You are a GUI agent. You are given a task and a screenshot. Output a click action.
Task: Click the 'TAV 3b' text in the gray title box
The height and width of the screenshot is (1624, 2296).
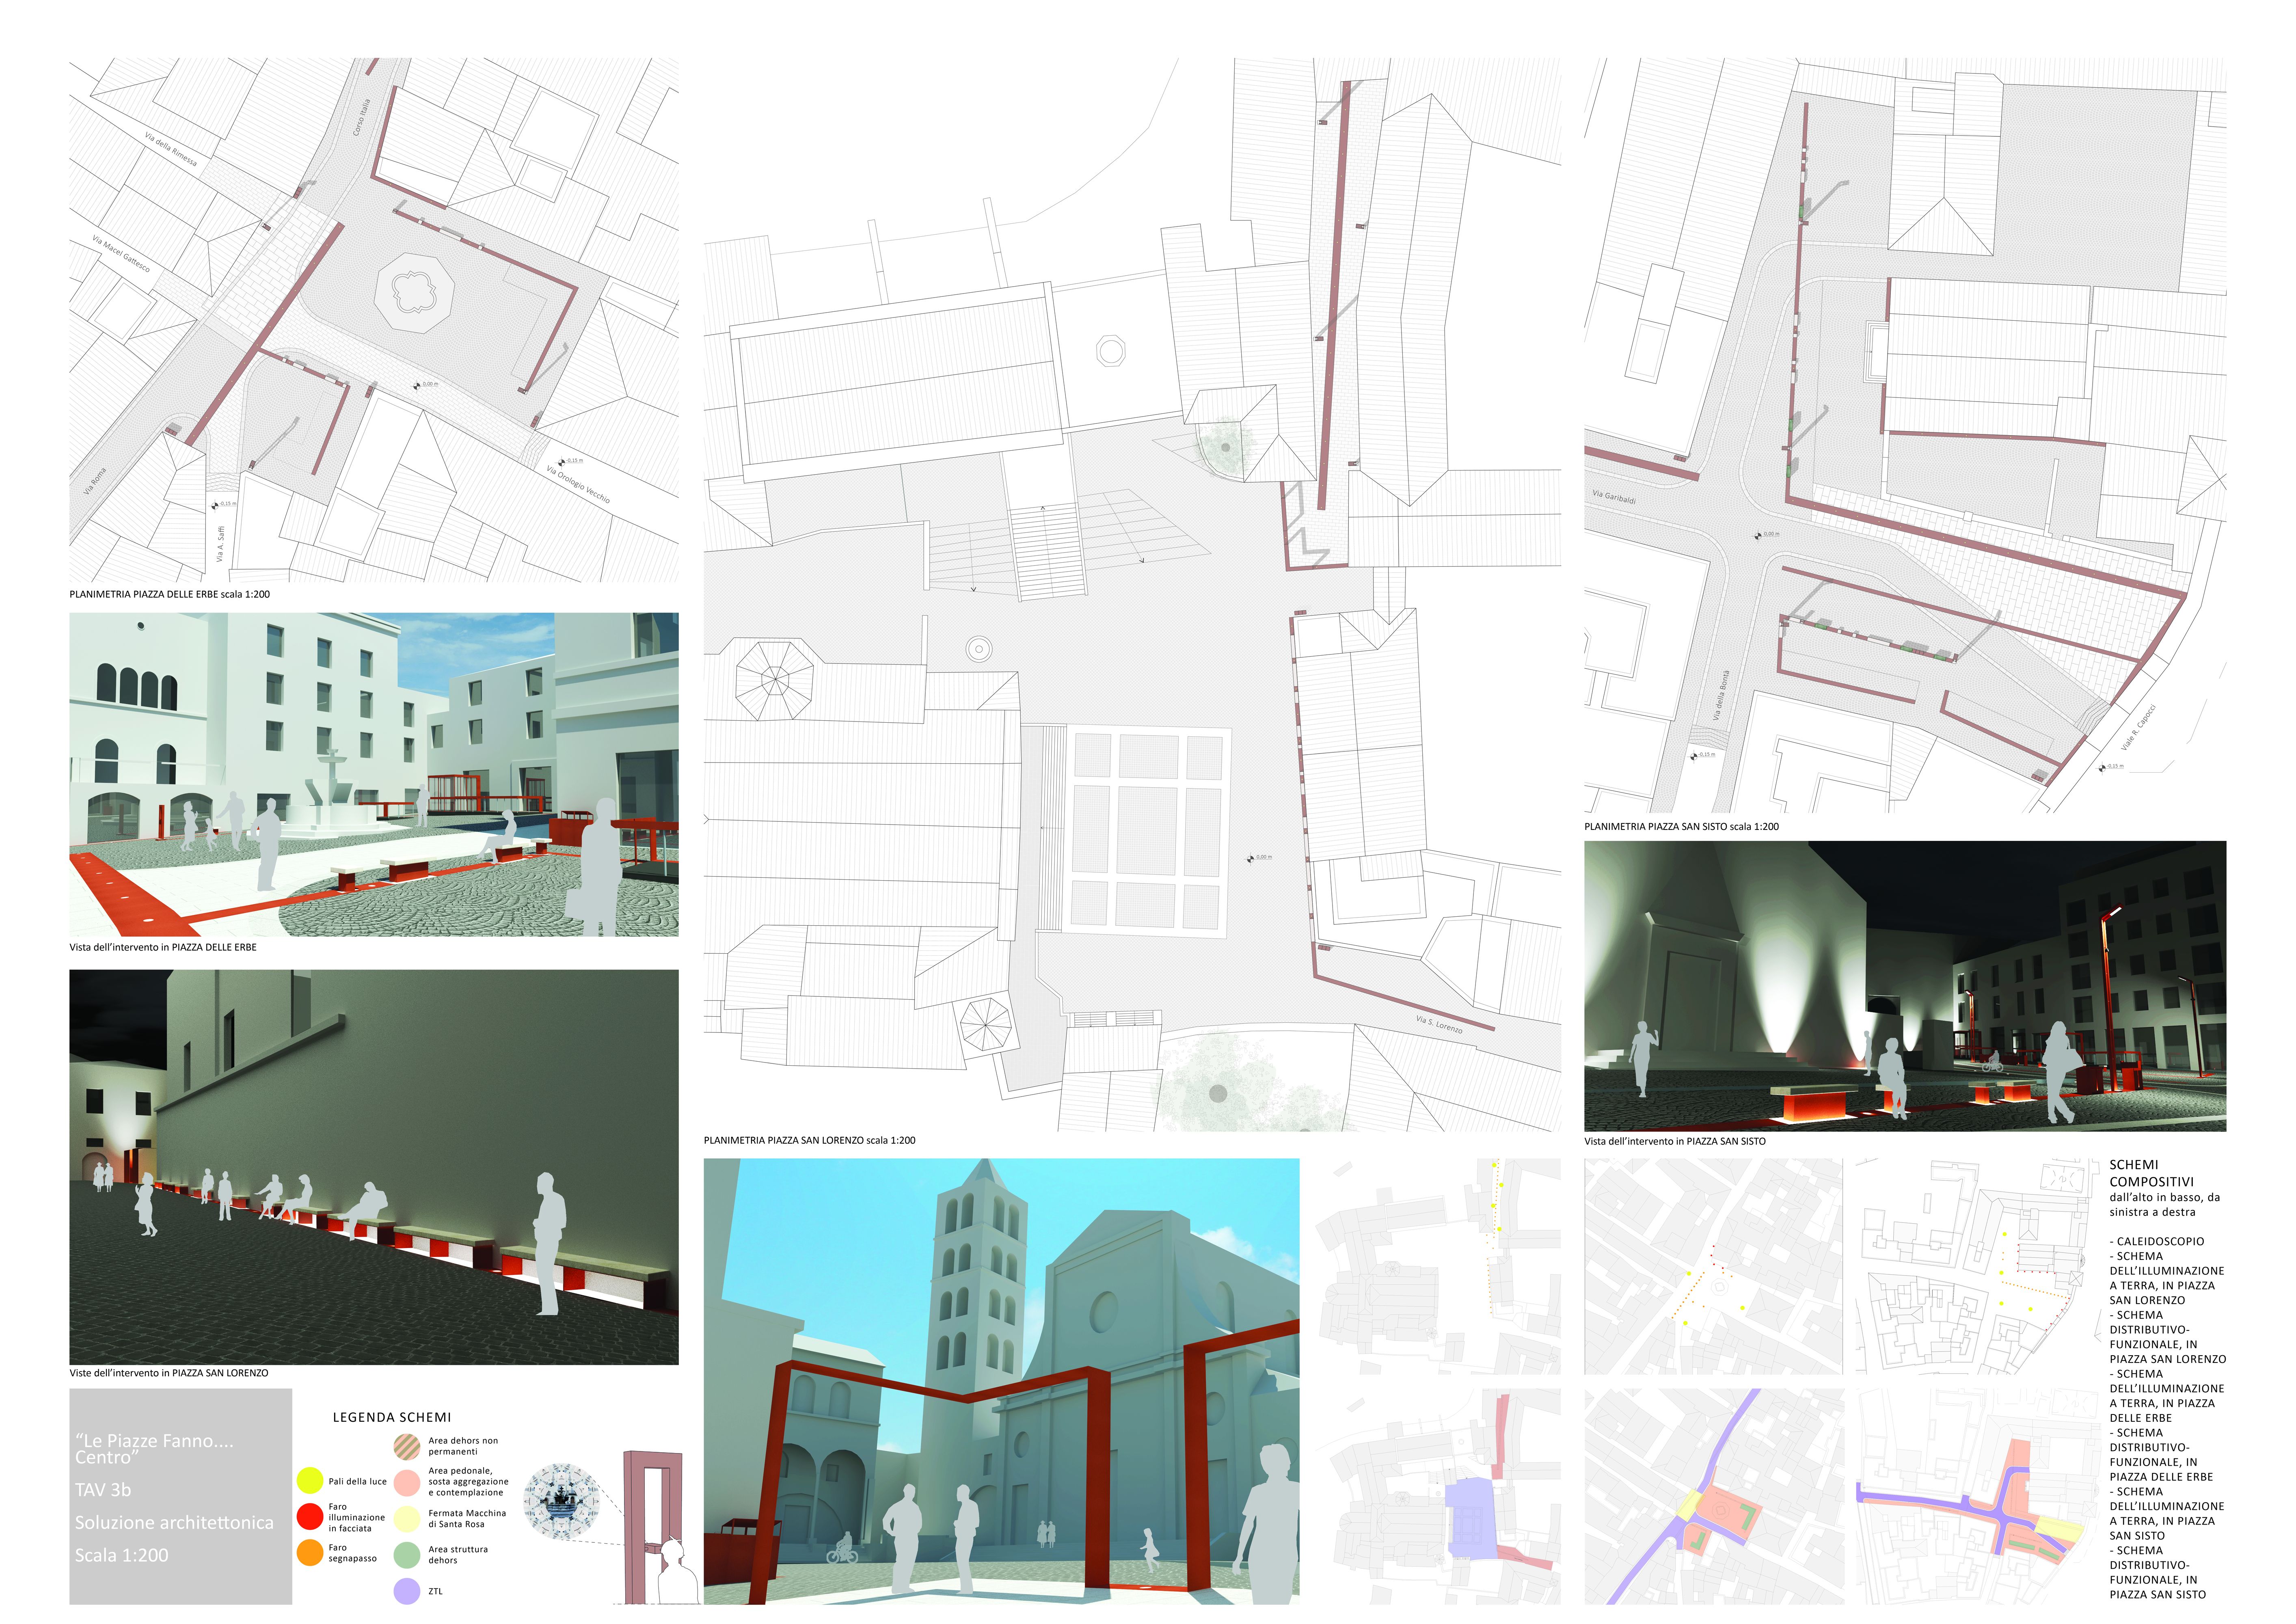103,1490
